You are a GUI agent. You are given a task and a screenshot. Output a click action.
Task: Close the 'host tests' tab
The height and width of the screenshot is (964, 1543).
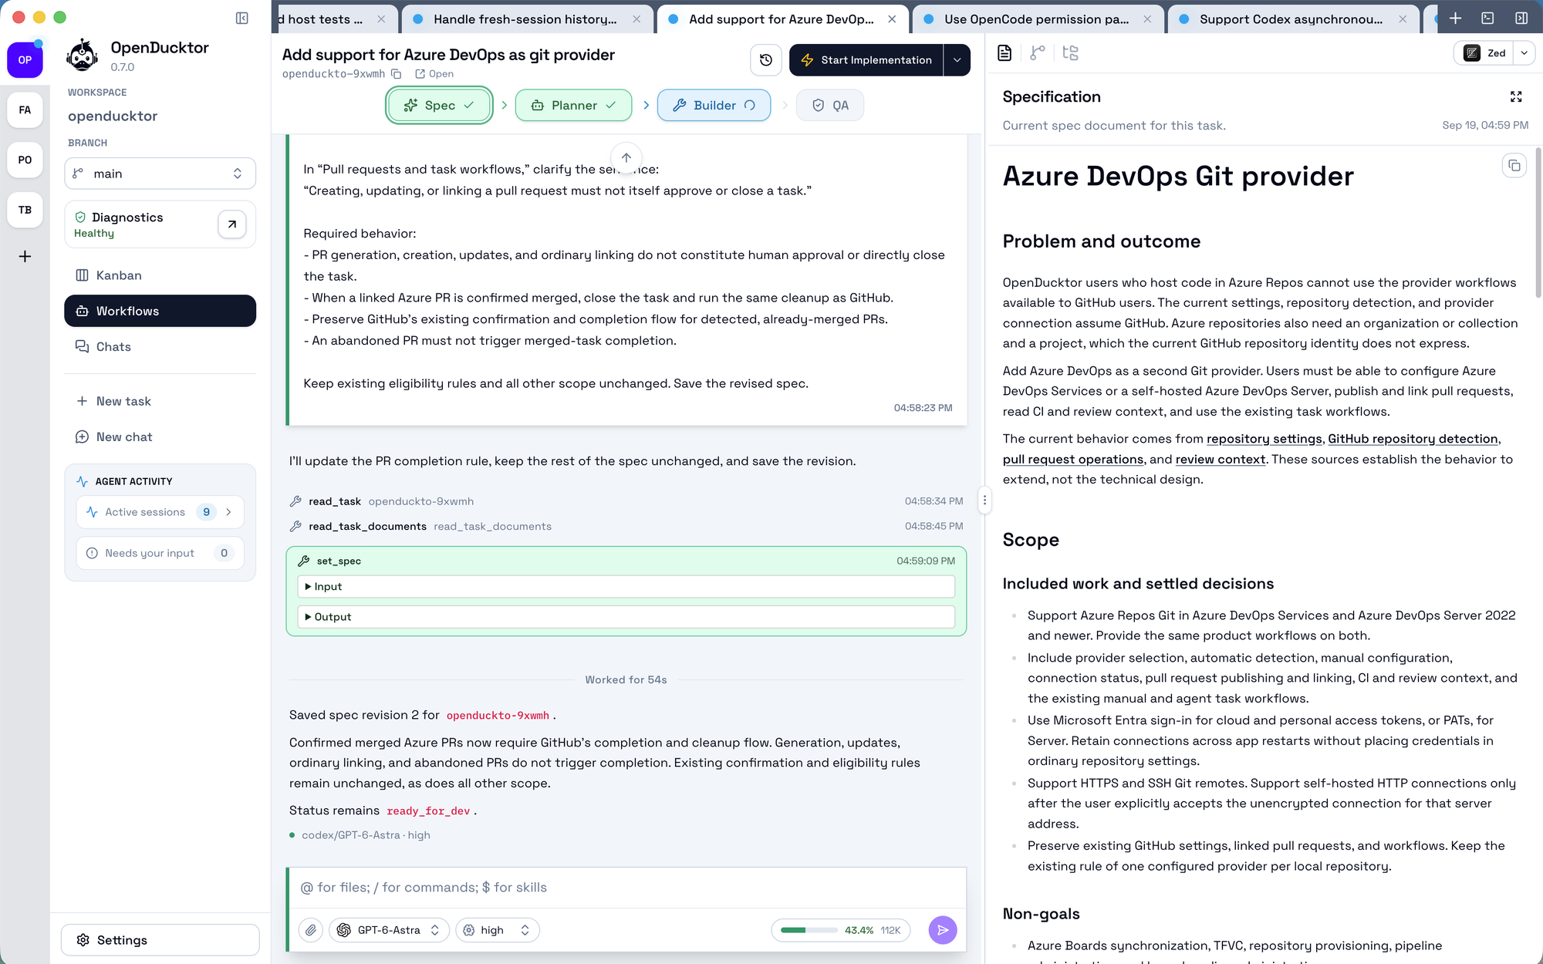[x=381, y=19]
